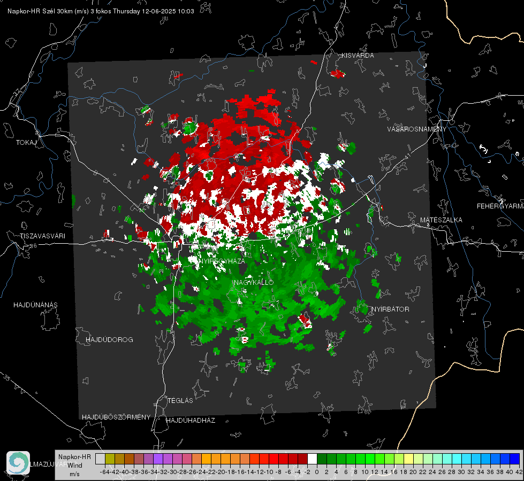Click the NYÍREGYHÁZA city label
524x481 pixels.
click(222, 261)
